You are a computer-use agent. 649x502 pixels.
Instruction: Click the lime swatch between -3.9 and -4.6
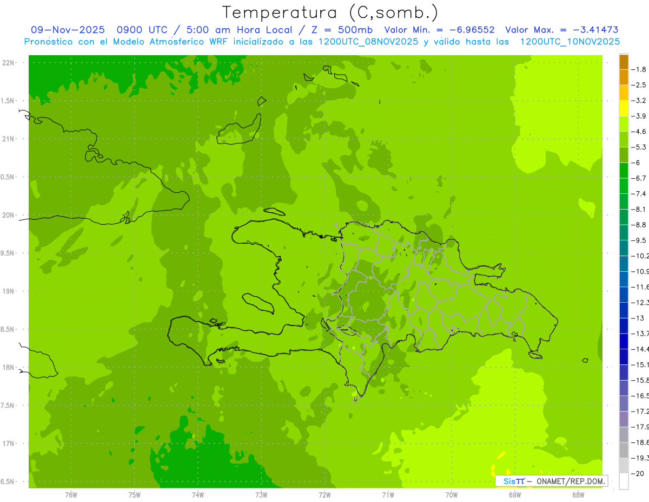point(624,123)
